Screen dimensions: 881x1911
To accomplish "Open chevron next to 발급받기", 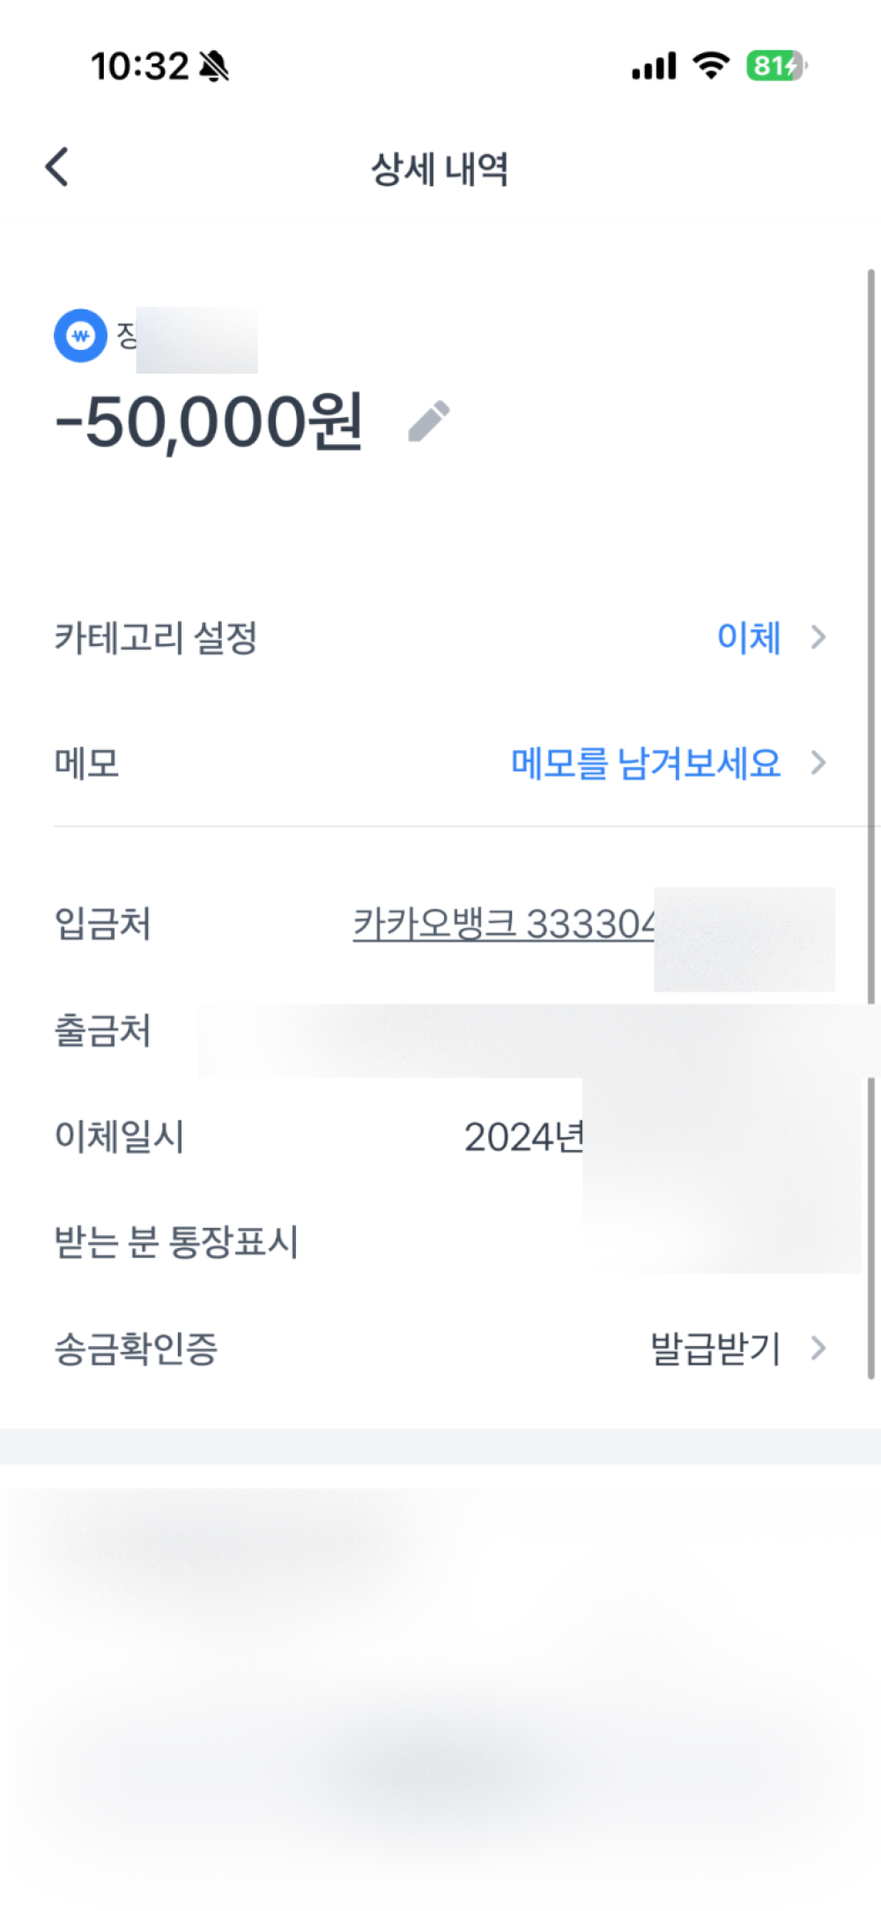I will (x=818, y=1348).
